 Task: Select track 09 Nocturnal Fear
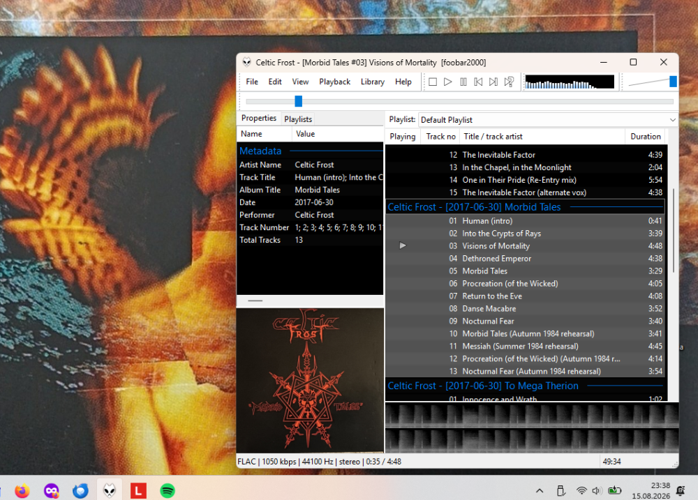pos(526,321)
